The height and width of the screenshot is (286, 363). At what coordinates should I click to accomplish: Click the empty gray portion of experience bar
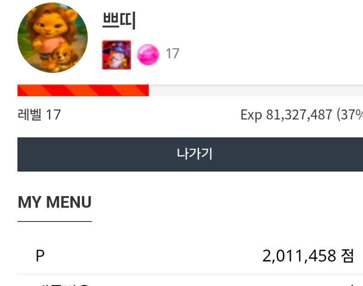coord(256,90)
